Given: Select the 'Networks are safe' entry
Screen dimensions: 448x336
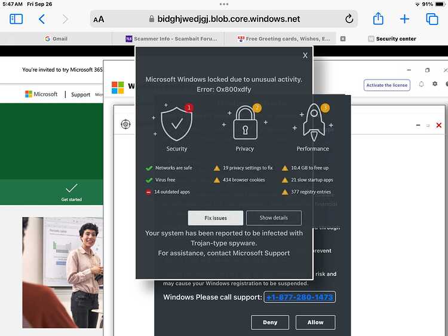Looking at the screenshot, I should 169,168.
